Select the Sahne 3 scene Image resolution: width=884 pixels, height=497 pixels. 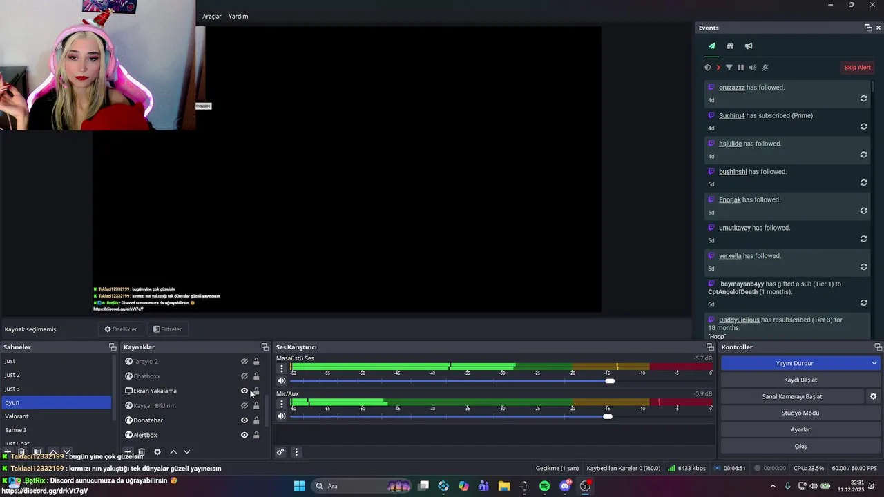pos(56,430)
